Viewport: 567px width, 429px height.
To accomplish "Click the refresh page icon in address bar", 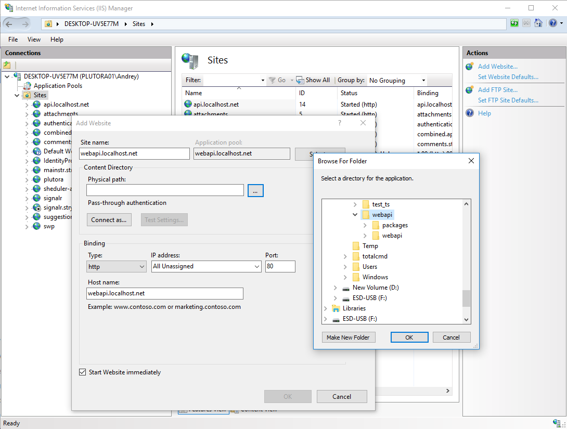I will point(514,23).
